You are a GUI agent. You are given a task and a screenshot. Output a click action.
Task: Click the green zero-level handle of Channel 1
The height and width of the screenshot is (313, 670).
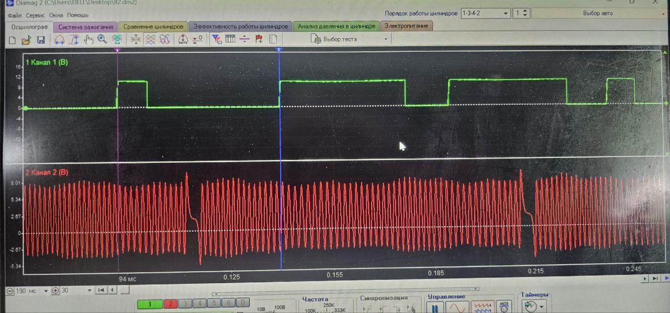click(25, 108)
